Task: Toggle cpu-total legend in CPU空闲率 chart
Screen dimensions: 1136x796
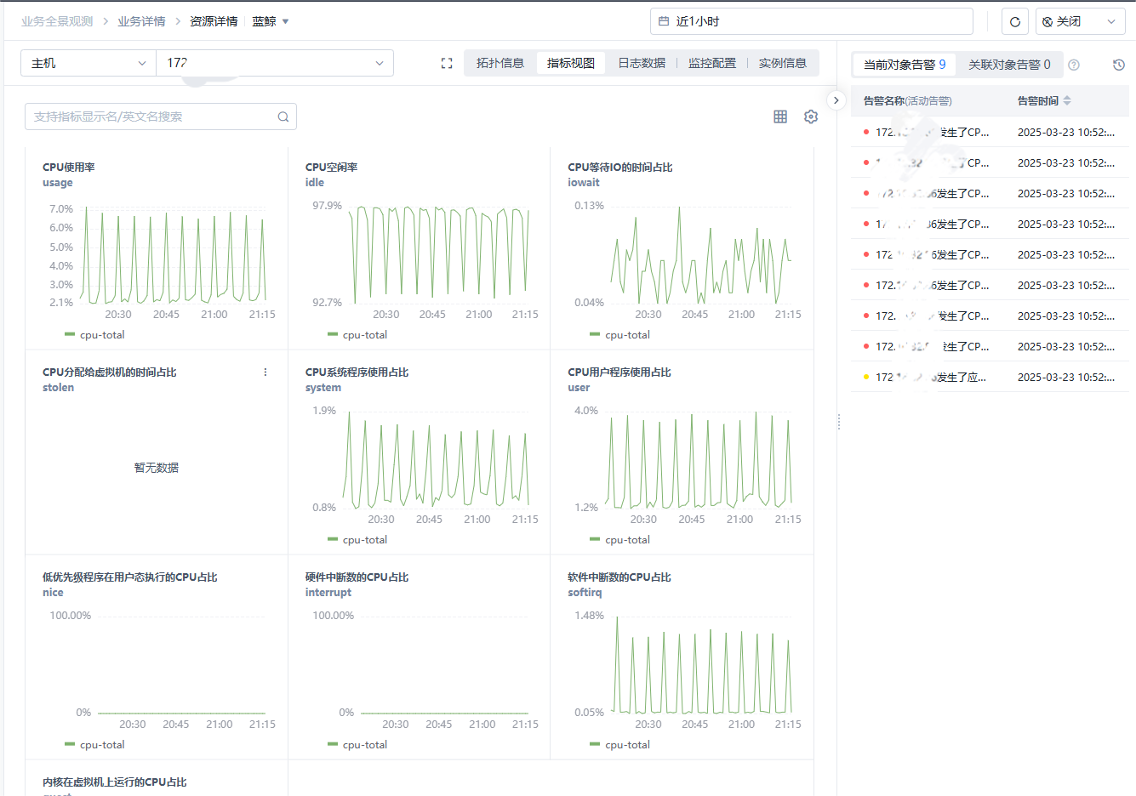Action: 358,335
